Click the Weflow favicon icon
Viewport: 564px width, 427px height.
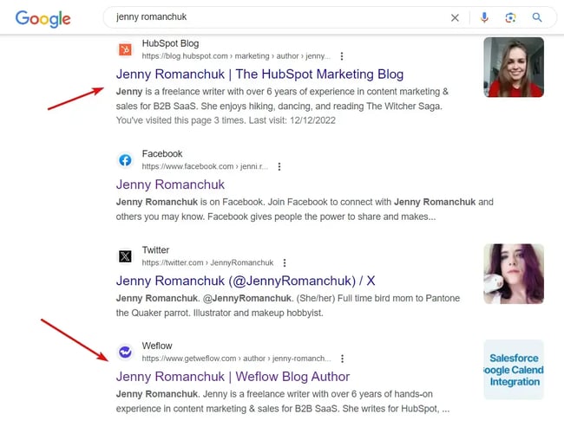pos(125,352)
